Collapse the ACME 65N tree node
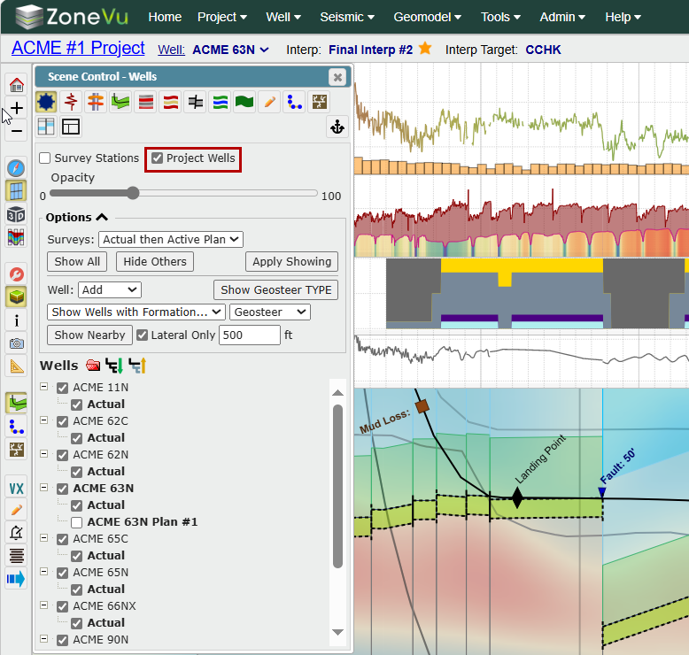 pyautogui.click(x=43, y=572)
